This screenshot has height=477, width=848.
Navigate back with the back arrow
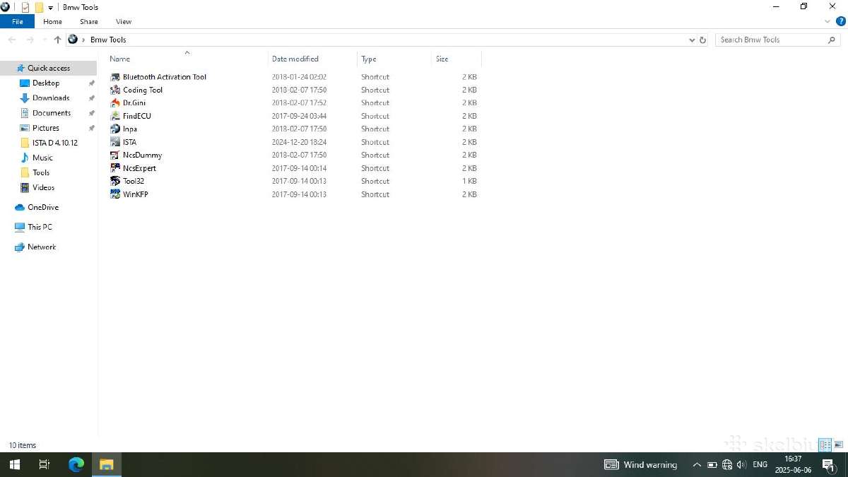click(12, 40)
